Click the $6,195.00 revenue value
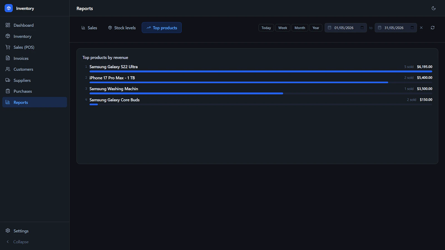Image resolution: width=445 pixels, height=250 pixels. pyautogui.click(x=424, y=67)
